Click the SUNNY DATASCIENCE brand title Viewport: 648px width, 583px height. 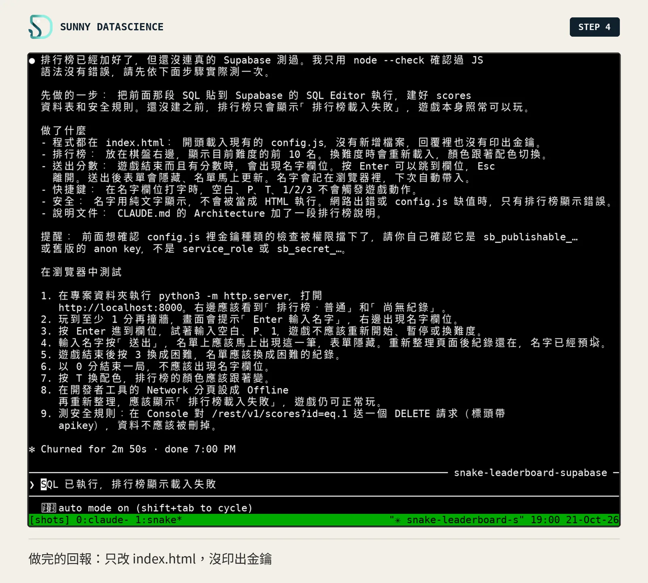[112, 27]
